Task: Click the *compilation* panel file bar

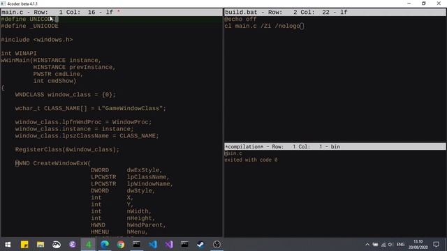Action: (335, 146)
